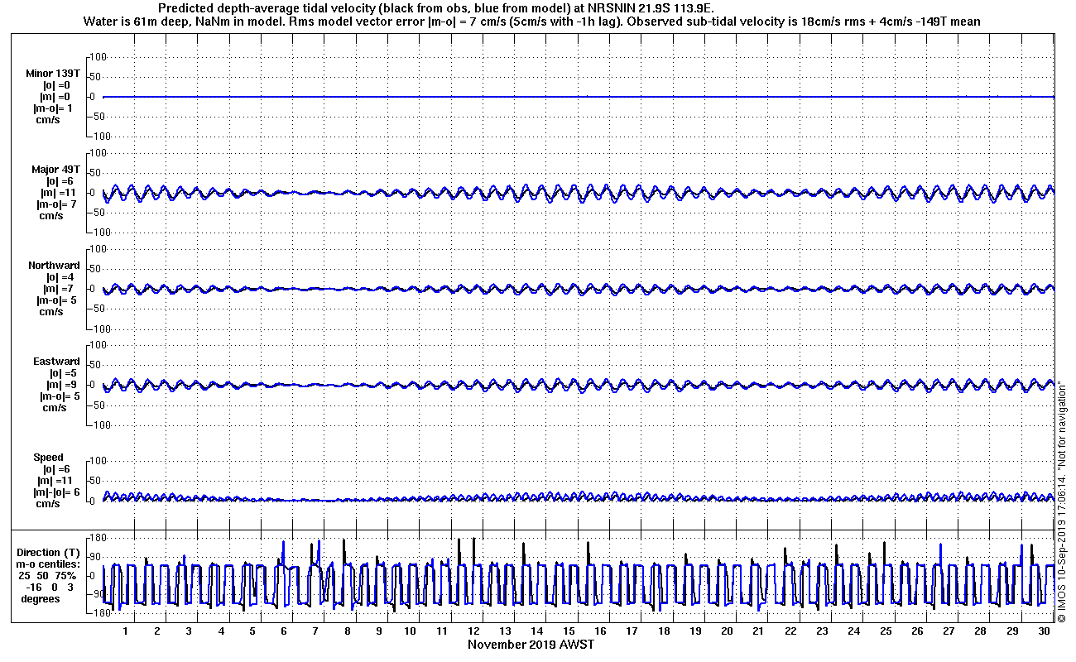This screenshot has height=662, width=1076.
Task: Click the 'degrees' unit label
Action: [x=41, y=599]
